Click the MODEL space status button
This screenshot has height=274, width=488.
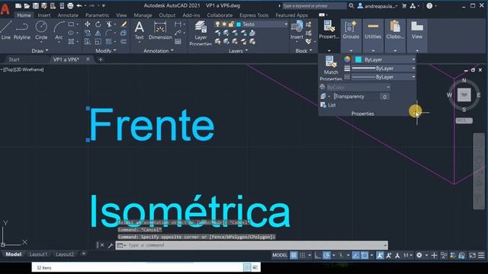point(280,256)
